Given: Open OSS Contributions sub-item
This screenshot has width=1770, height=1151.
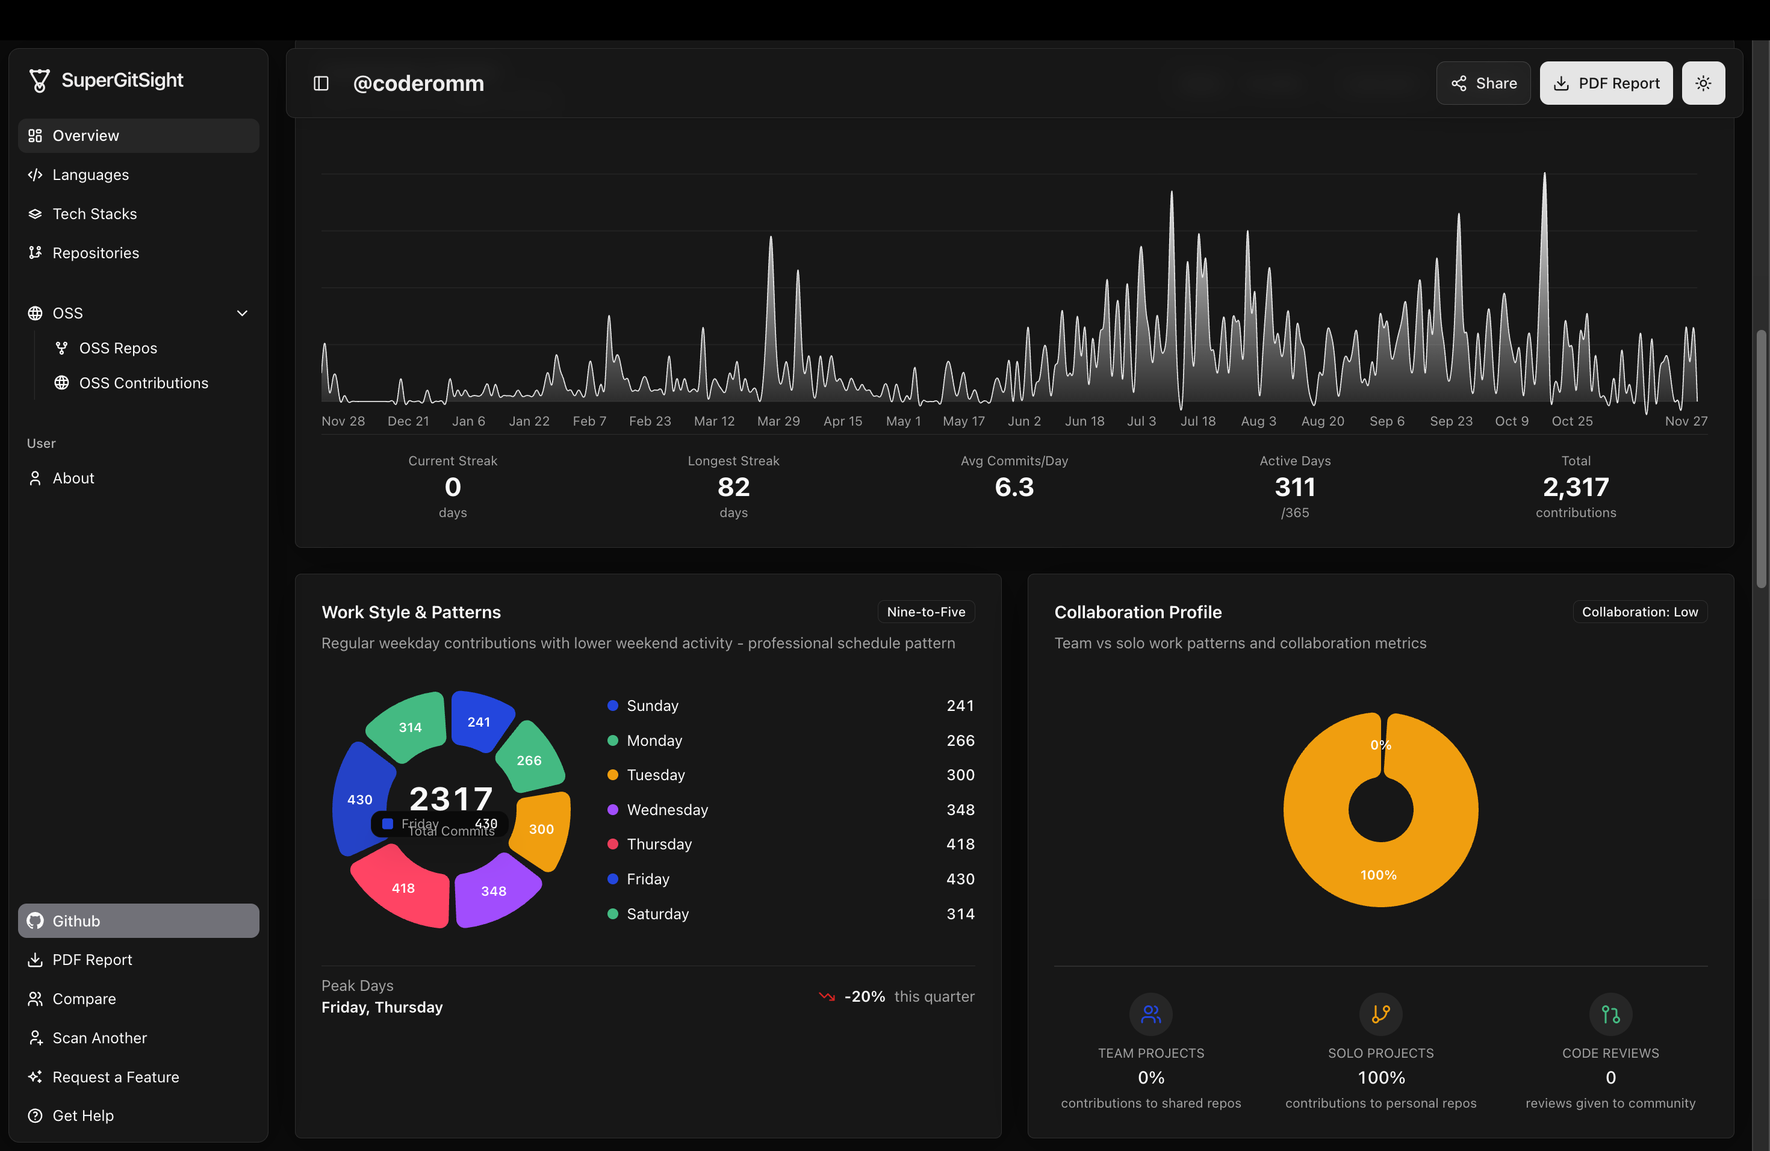Looking at the screenshot, I should (143, 383).
